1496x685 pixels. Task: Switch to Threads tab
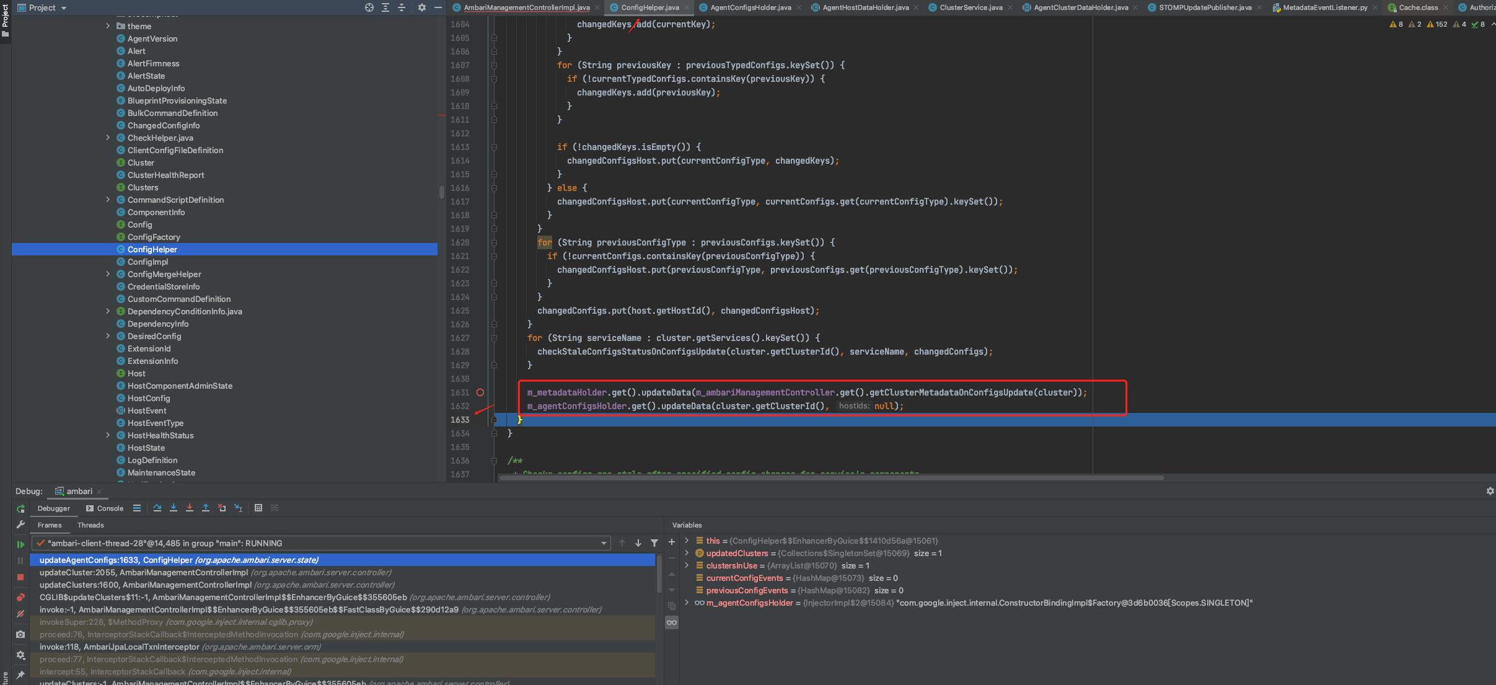[90, 525]
